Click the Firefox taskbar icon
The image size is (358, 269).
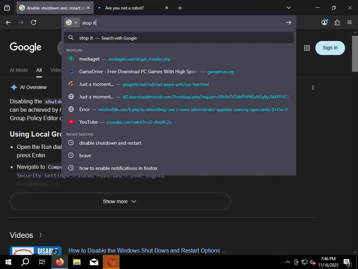point(59,262)
